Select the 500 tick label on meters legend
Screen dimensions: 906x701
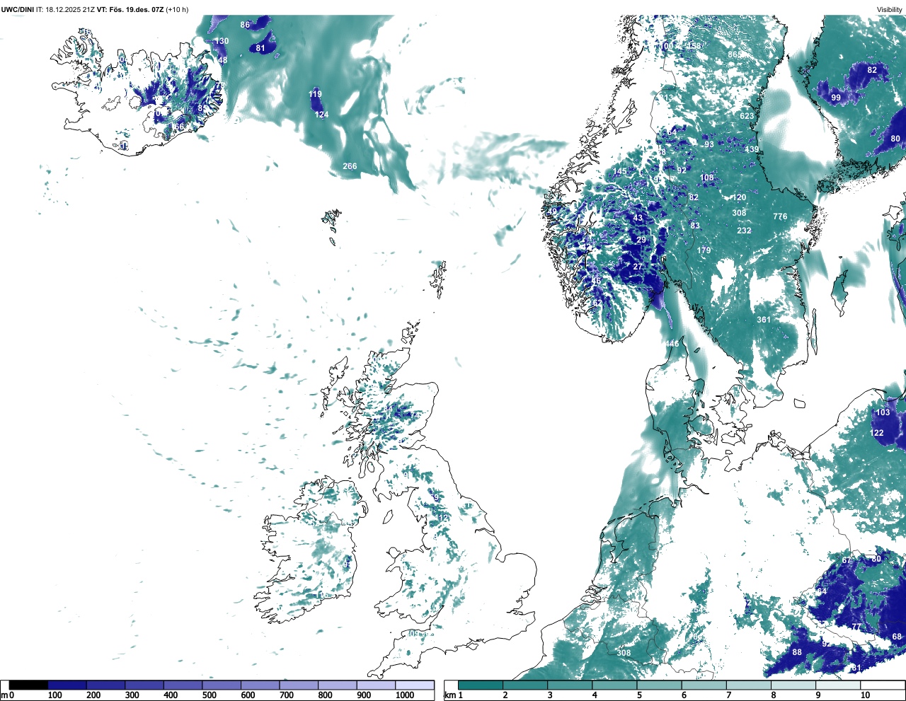pyautogui.click(x=210, y=695)
